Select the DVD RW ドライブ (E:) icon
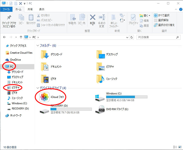The image size is (183, 150). coord(100,110)
